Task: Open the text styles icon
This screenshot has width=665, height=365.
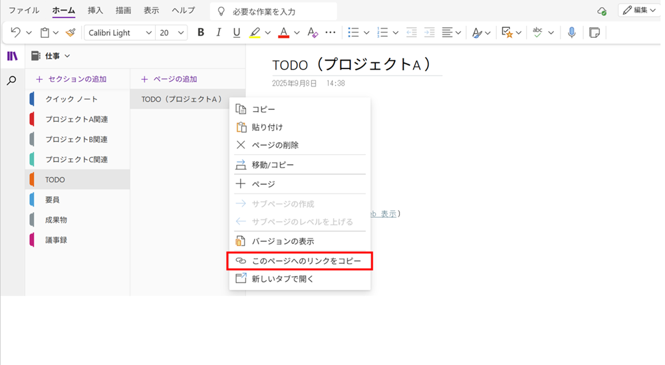Action: 477,32
